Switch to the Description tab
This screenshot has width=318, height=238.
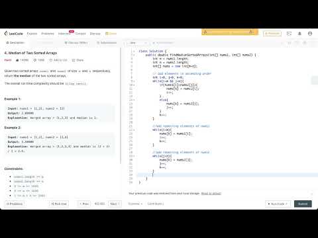pos(15,42)
